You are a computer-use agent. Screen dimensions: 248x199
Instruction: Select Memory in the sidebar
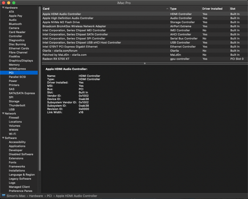tap(14, 65)
